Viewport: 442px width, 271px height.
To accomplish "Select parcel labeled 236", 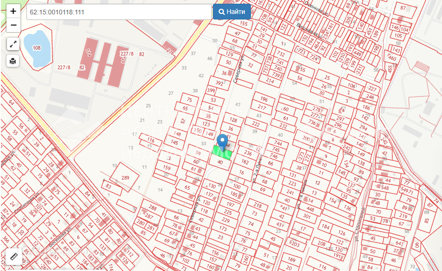I will (x=248, y=153).
